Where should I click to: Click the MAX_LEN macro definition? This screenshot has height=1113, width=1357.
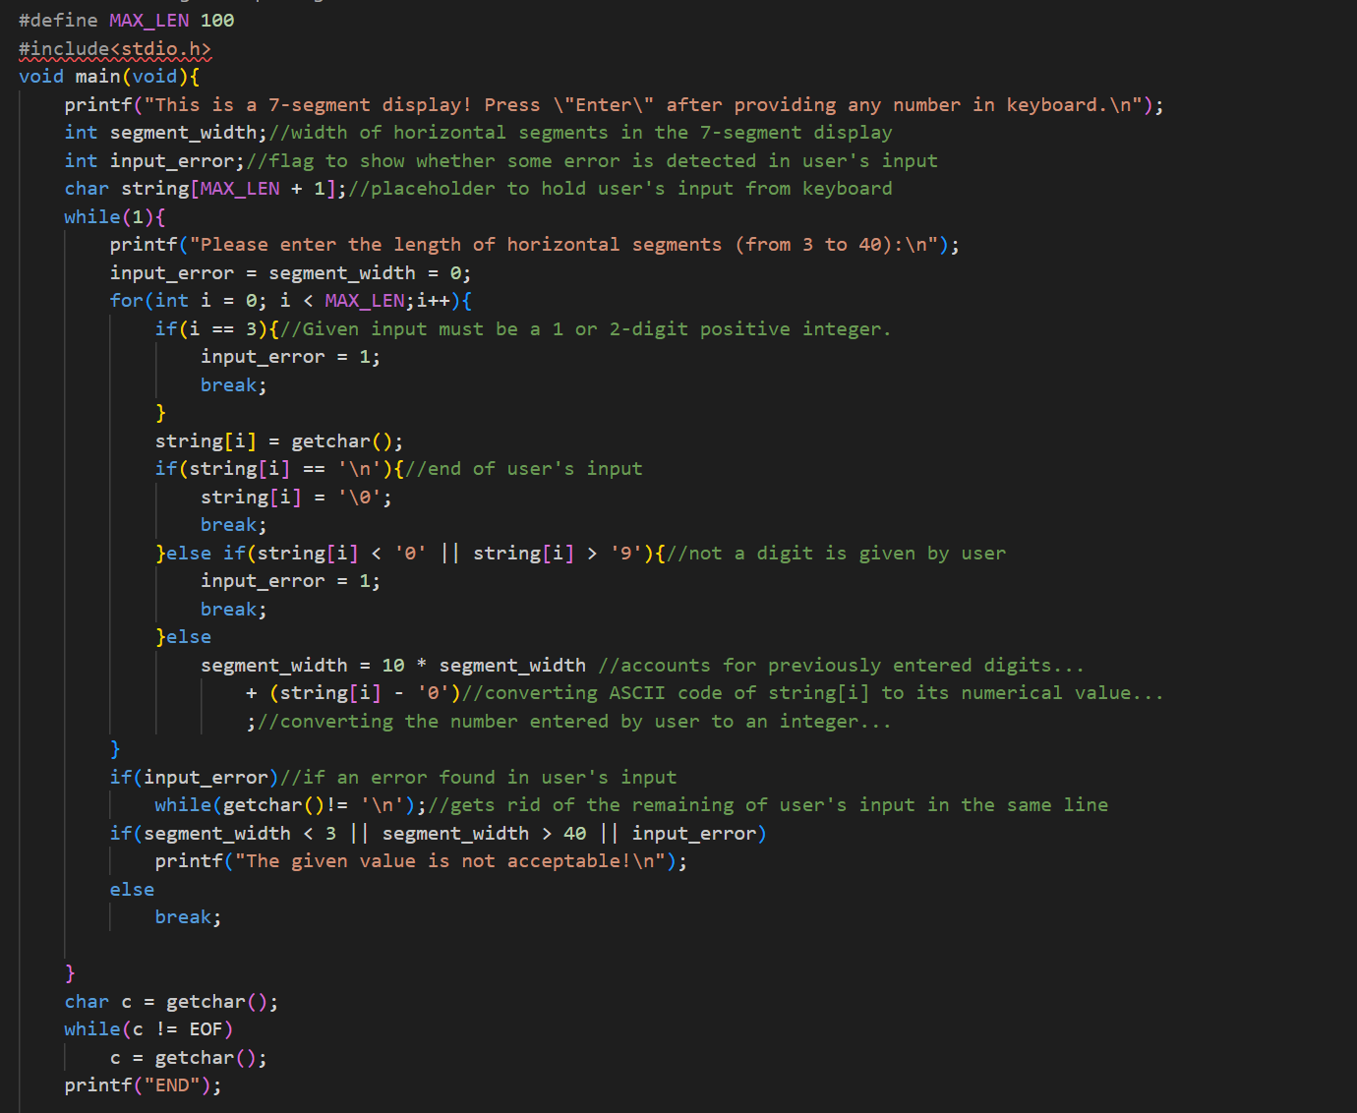click(149, 20)
